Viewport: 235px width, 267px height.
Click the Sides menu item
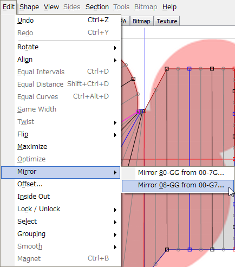[71, 7]
